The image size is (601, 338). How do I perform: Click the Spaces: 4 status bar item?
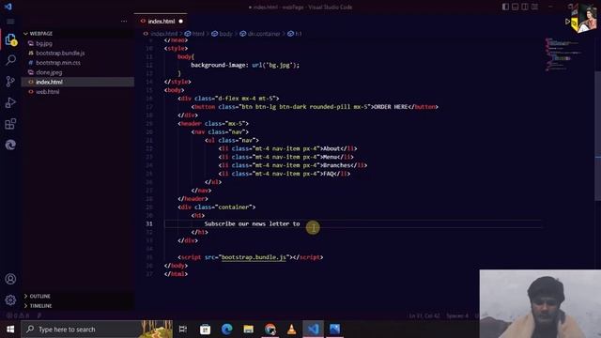[x=457, y=315]
